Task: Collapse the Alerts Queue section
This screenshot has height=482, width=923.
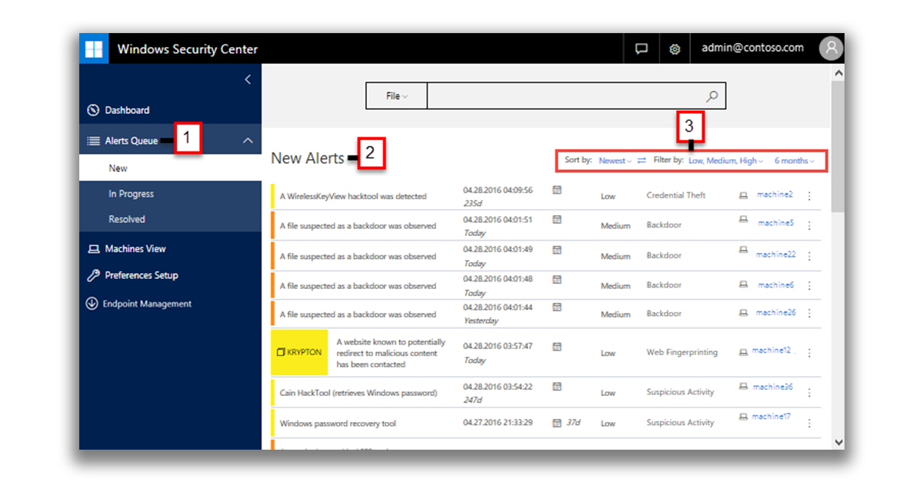Action: tap(248, 141)
